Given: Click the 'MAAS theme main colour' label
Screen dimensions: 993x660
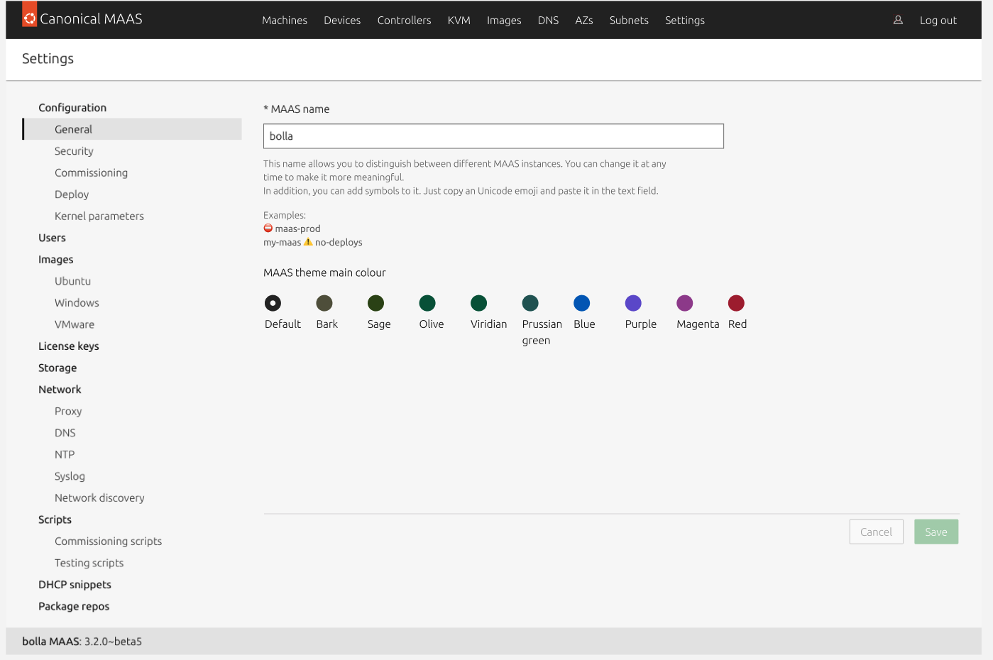Looking at the screenshot, I should click(324, 273).
